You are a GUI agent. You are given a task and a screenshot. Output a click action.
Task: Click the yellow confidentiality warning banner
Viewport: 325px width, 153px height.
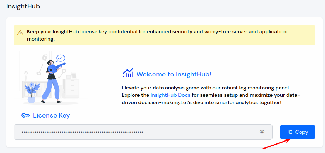tap(164, 35)
